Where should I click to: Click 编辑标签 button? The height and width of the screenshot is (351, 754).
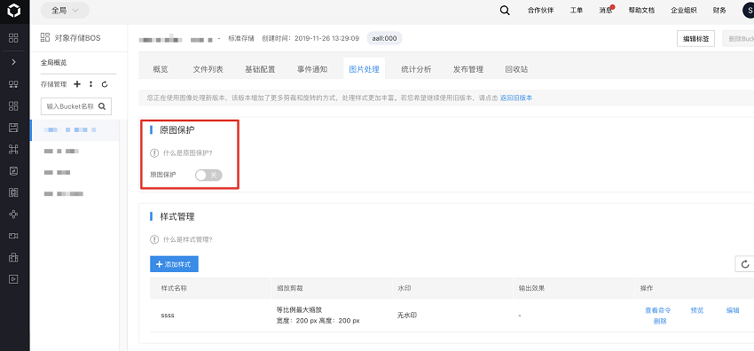click(695, 39)
